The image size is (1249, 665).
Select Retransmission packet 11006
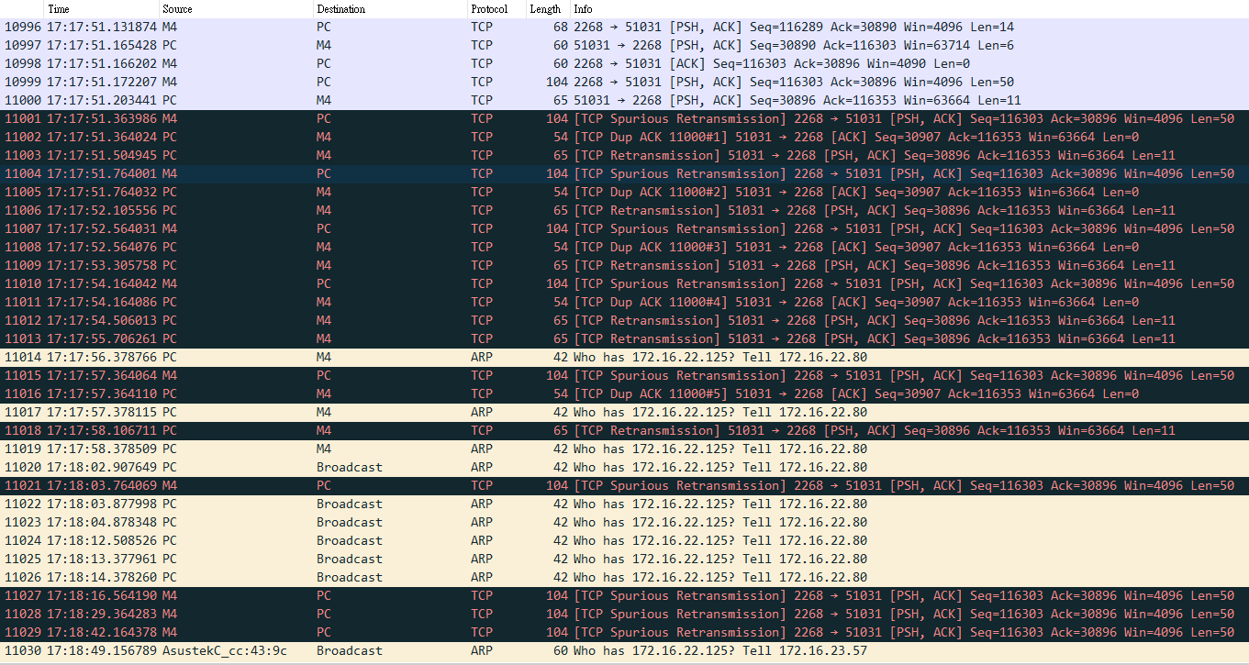(624, 211)
